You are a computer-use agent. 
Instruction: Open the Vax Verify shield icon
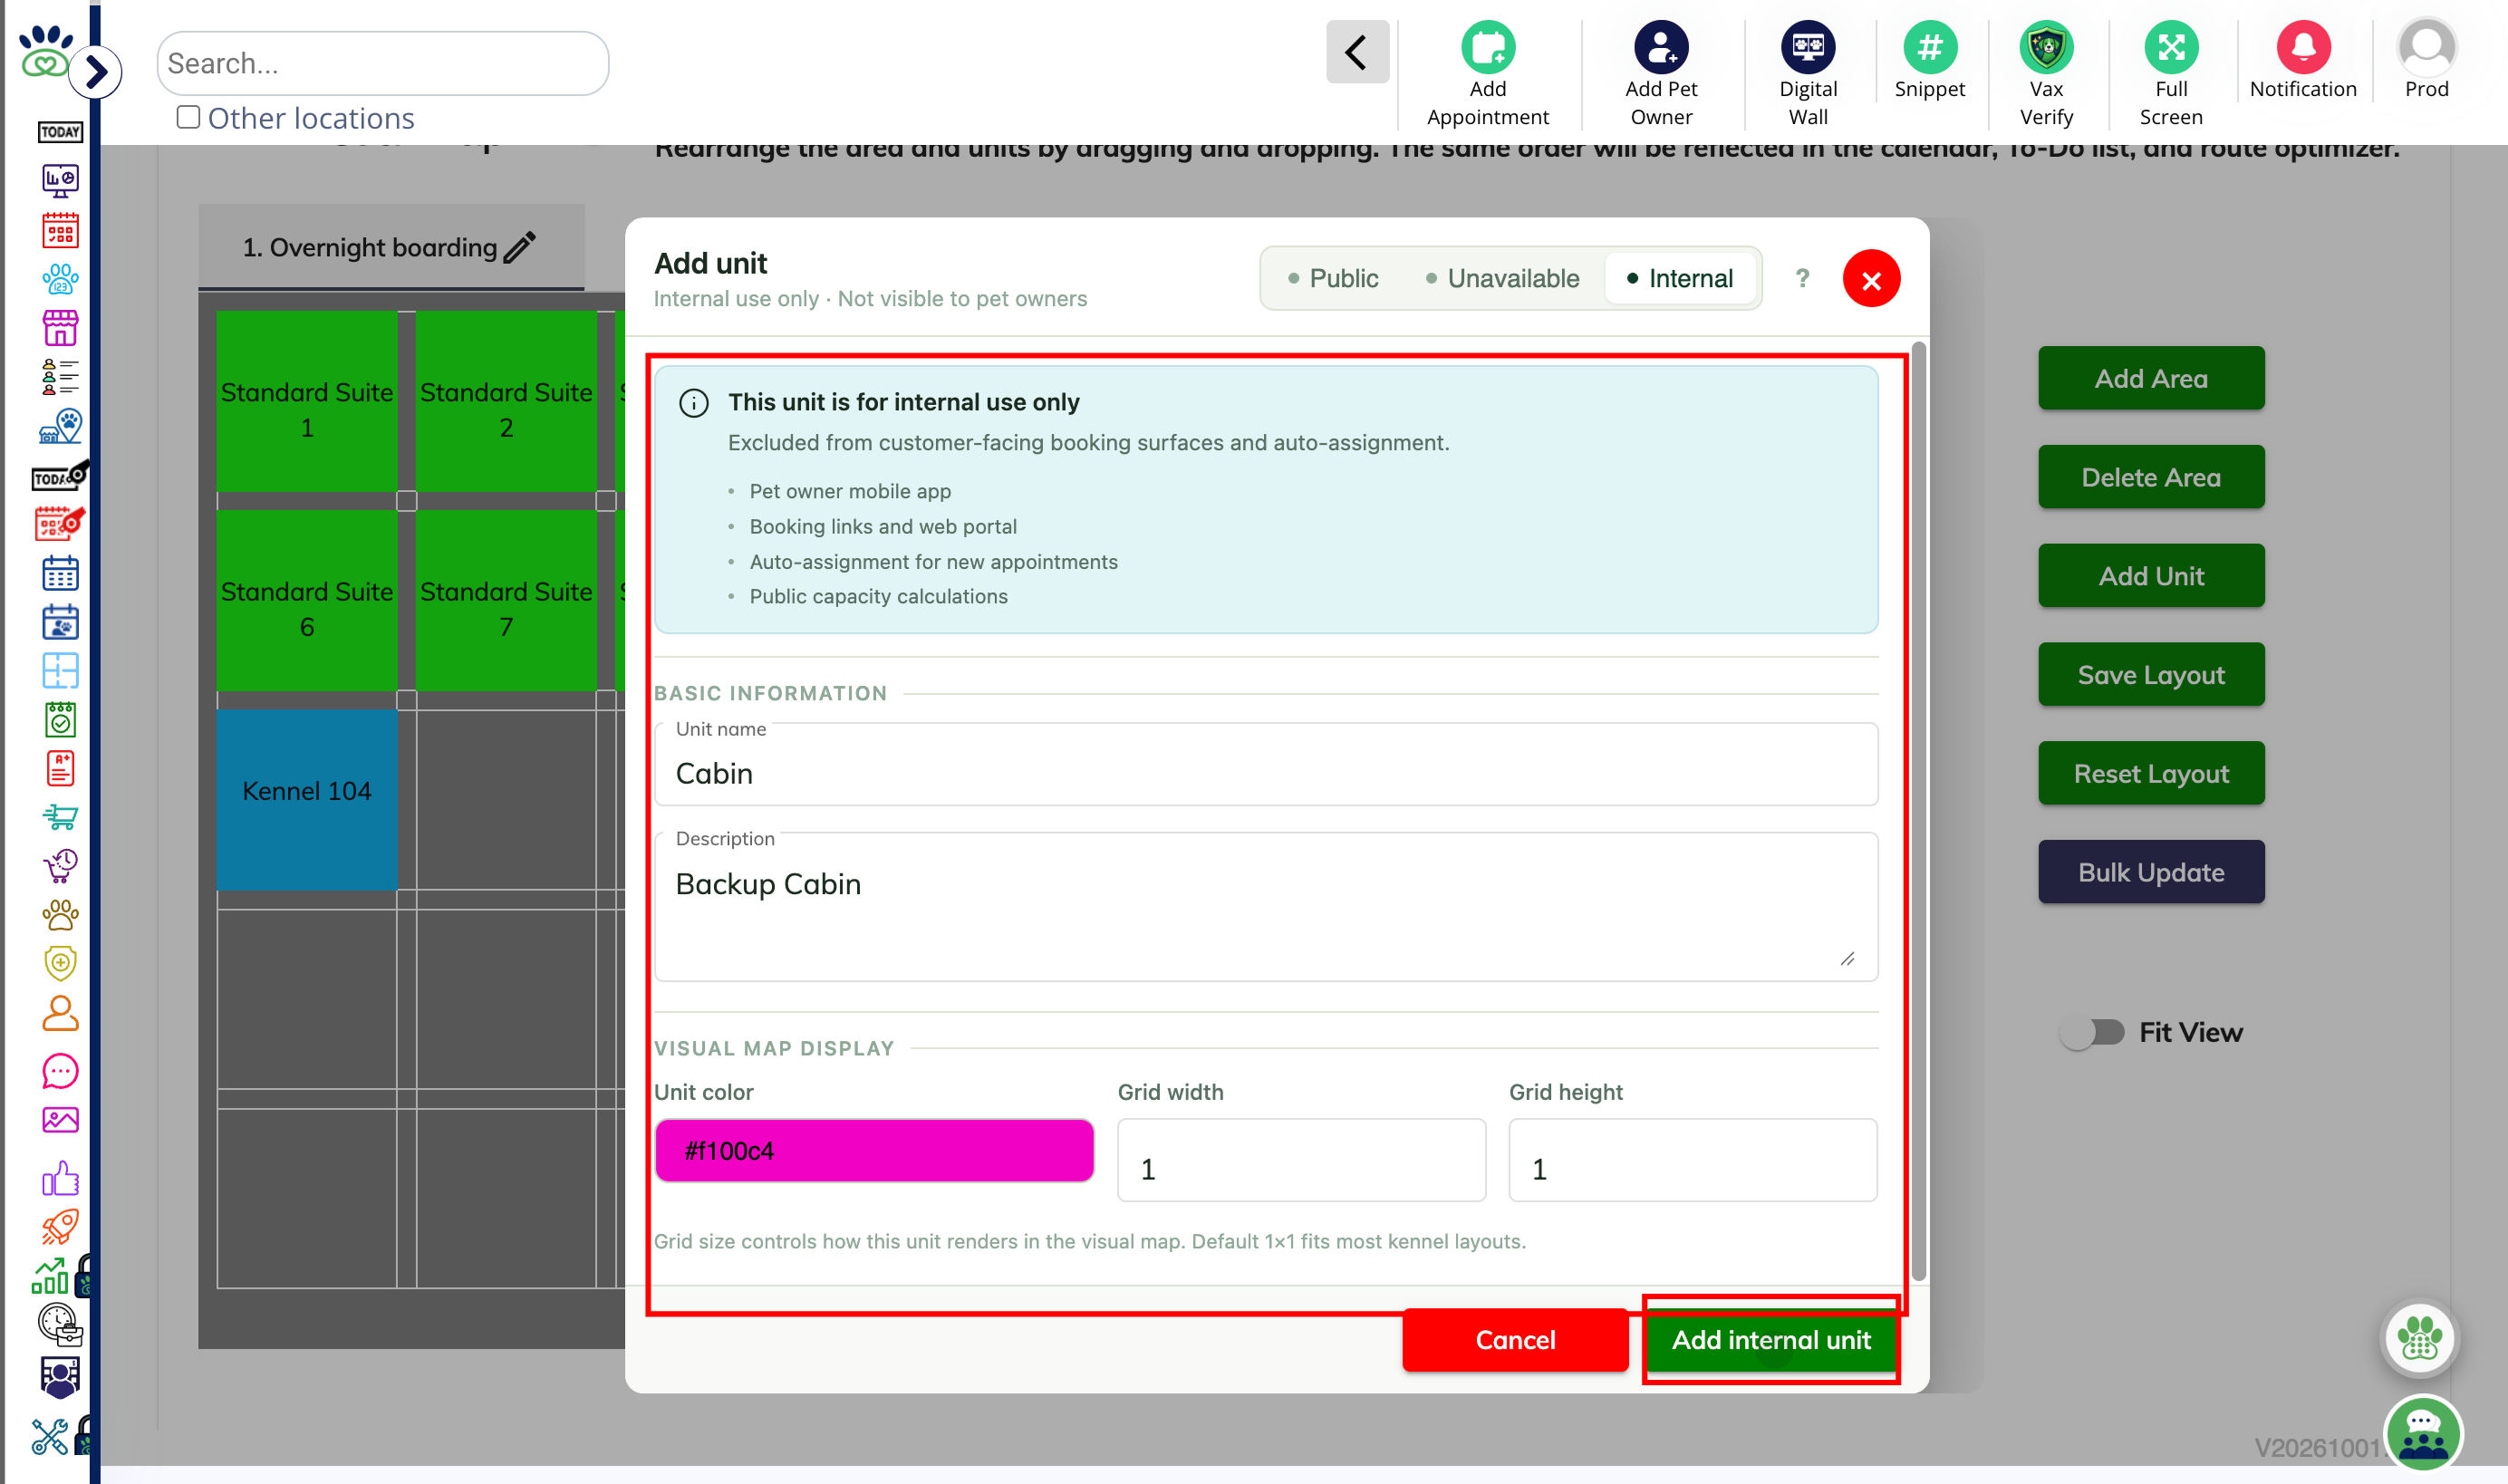click(x=2046, y=47)
